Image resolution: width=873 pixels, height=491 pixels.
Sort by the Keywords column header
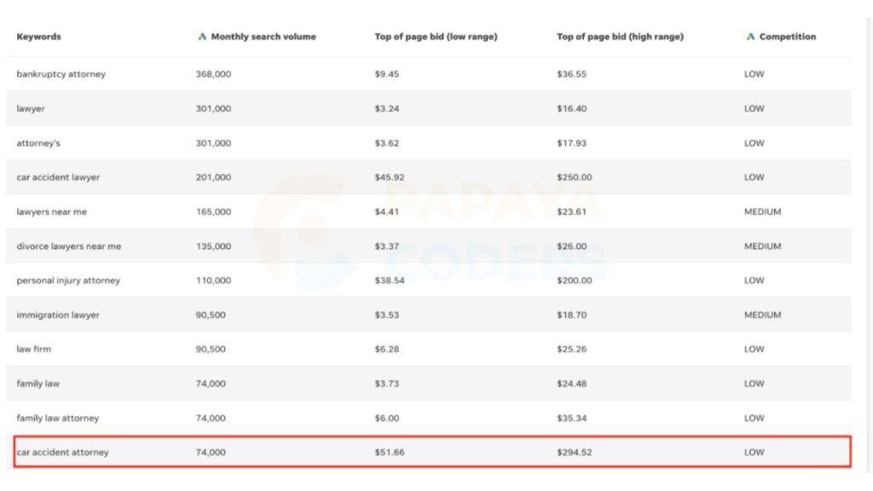[39, 37]
